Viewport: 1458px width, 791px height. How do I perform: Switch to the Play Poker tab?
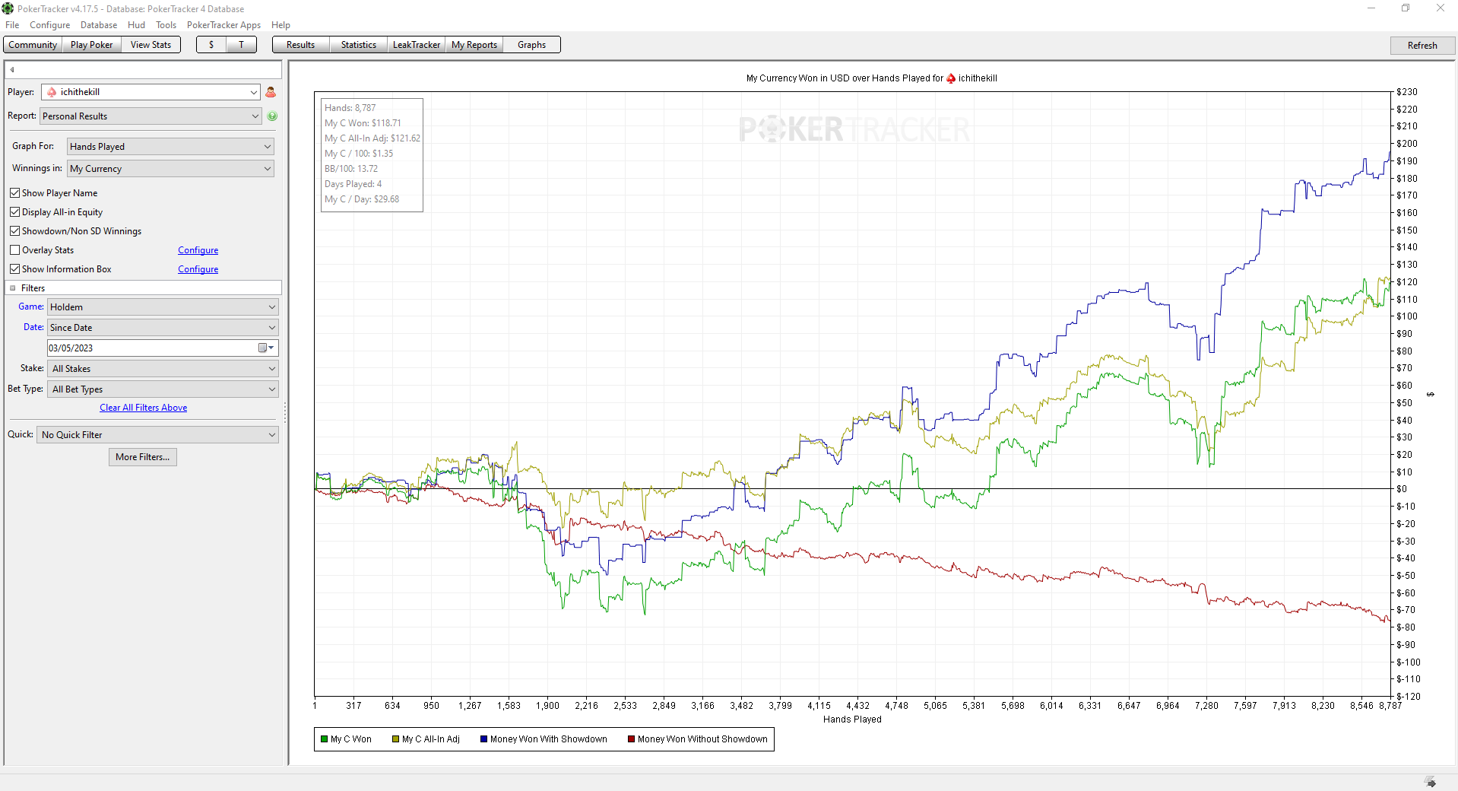[92, 45]
